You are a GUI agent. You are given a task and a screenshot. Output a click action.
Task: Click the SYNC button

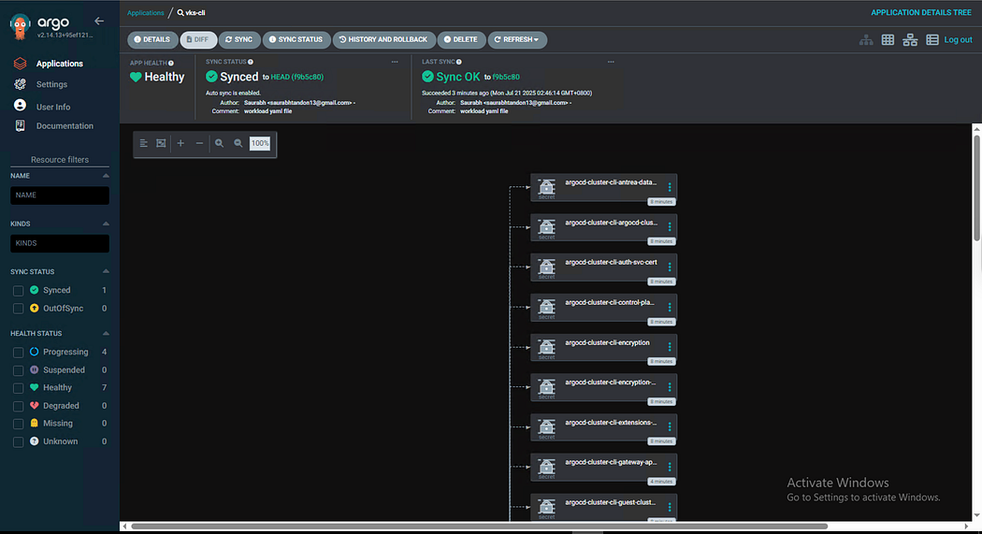point(239,39)
